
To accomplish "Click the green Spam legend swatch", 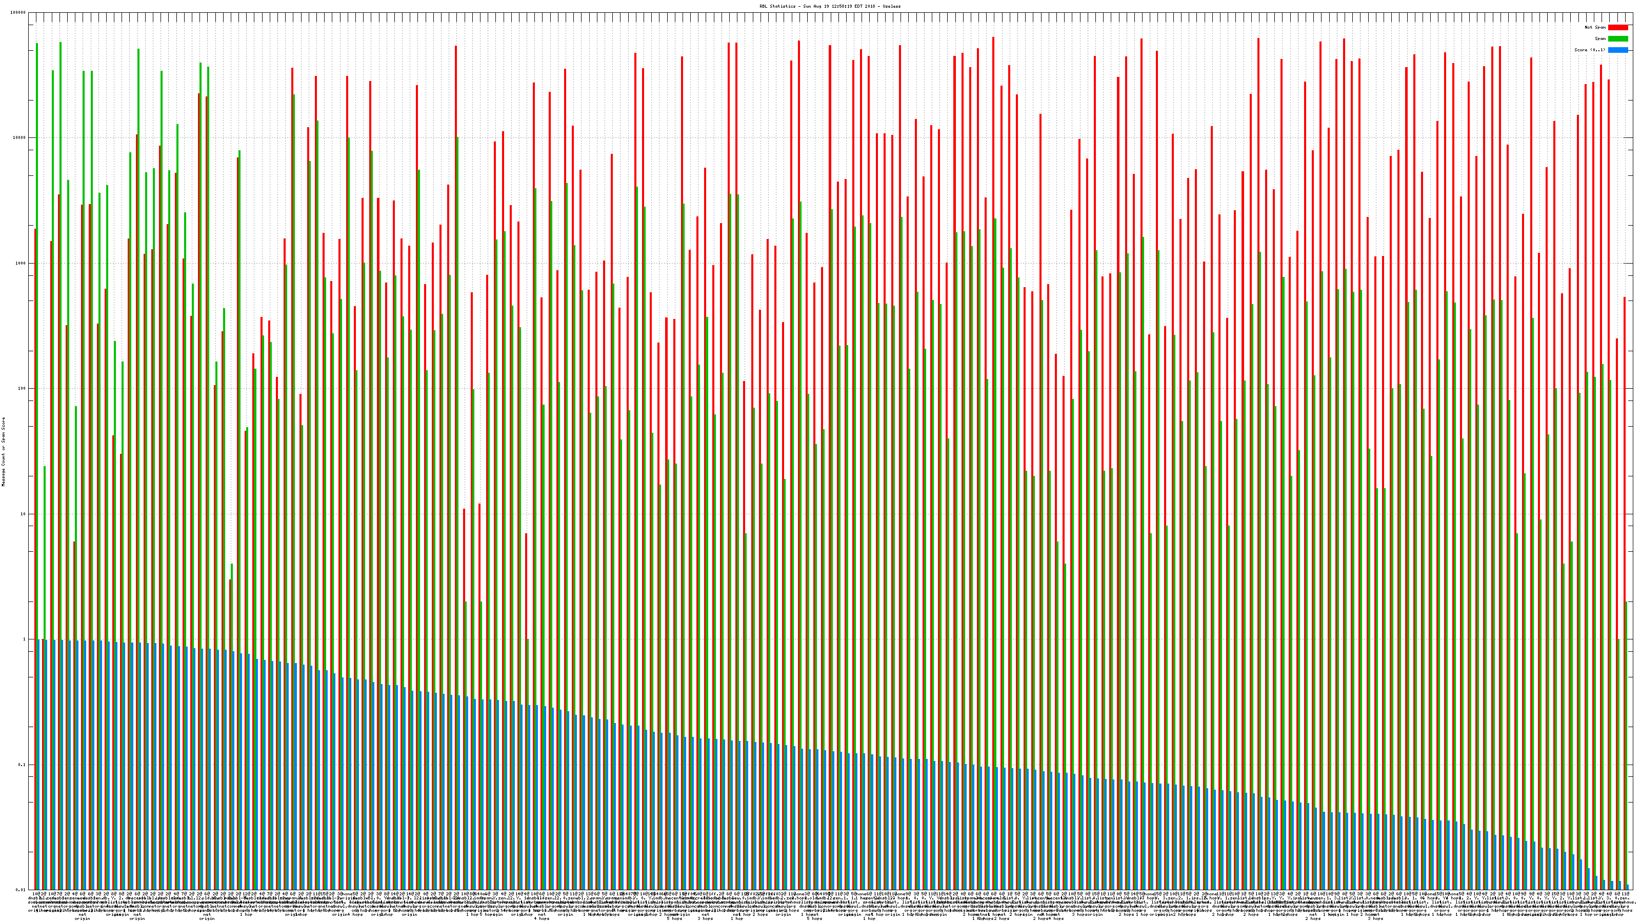I will (x=1617, y=39).
